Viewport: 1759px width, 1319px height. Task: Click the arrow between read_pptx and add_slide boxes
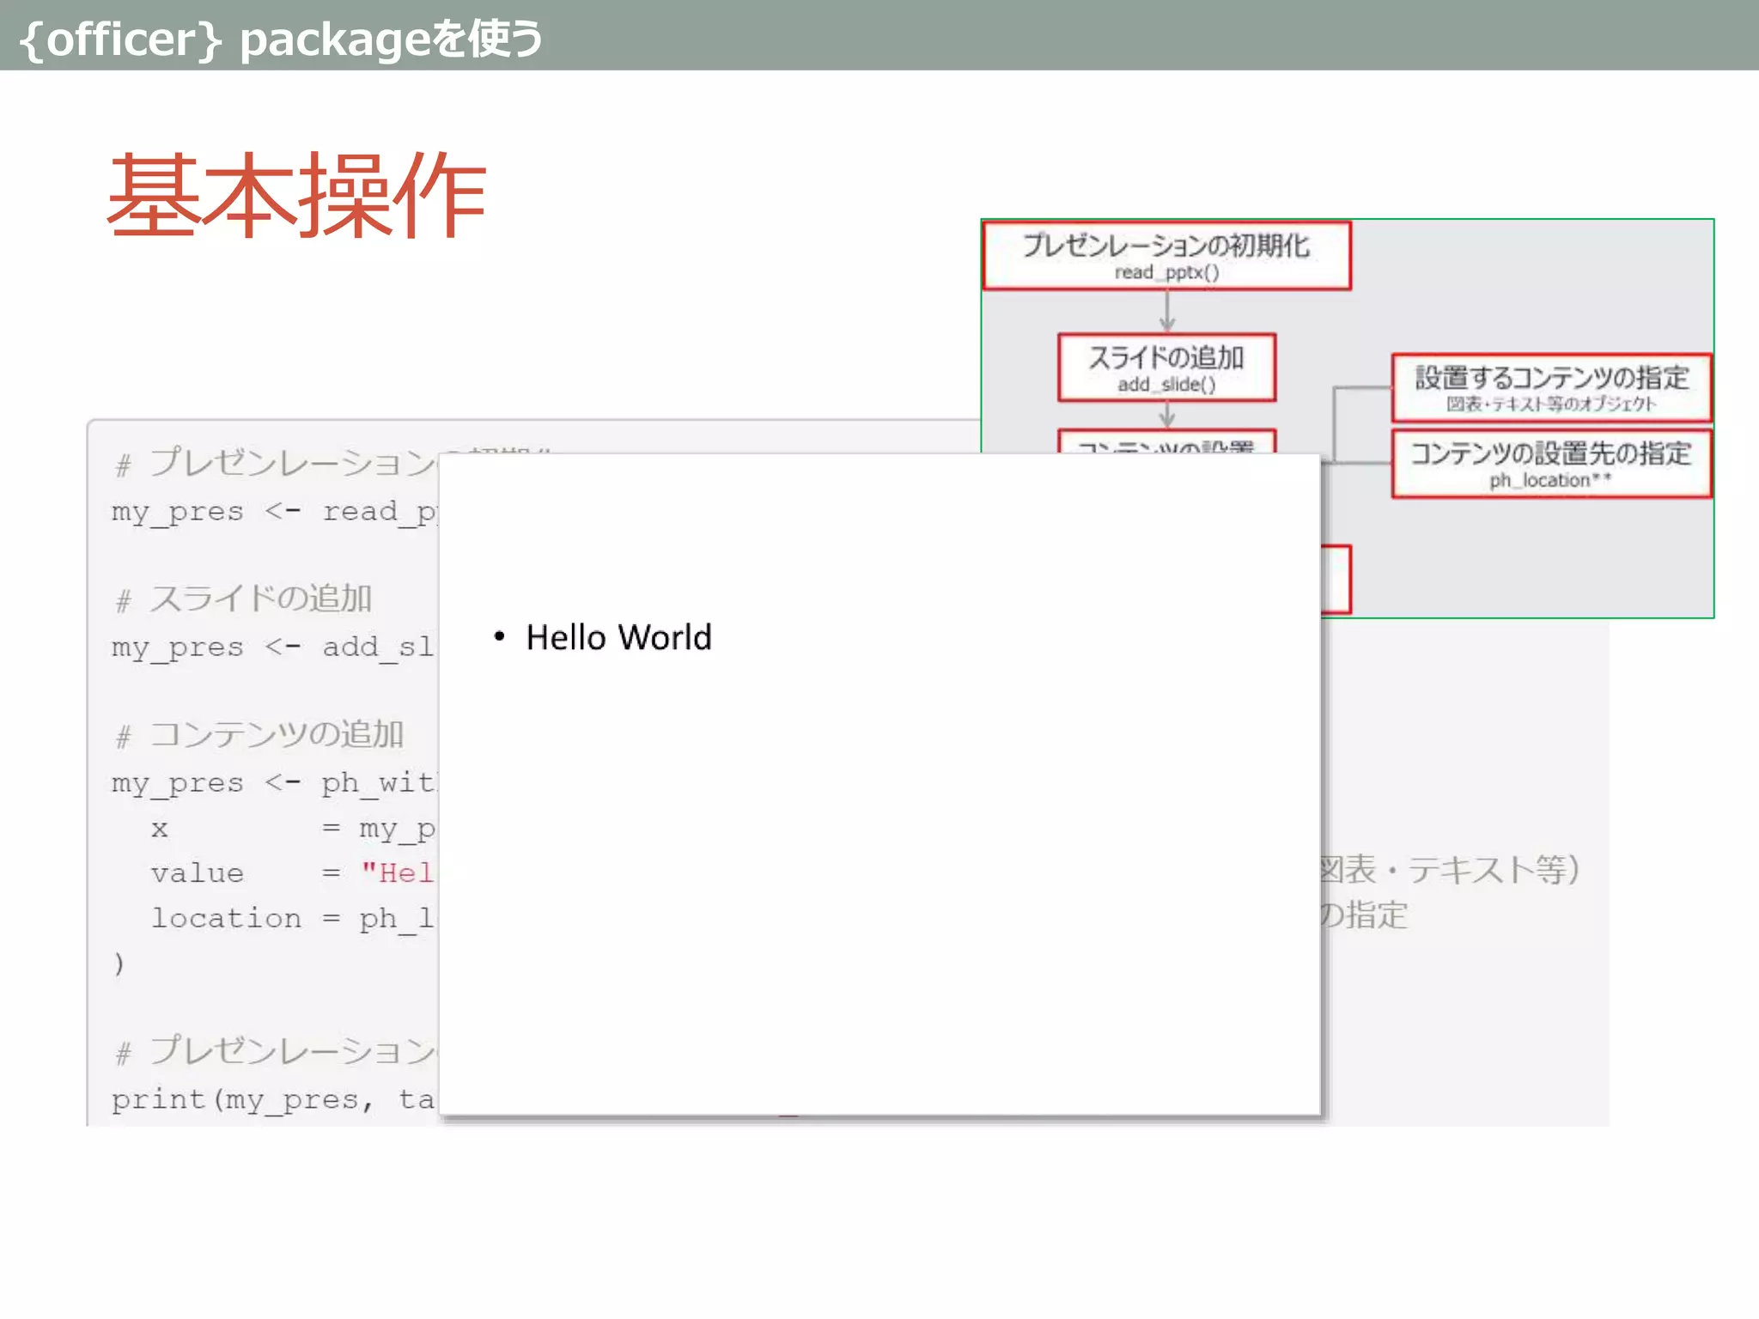pyautogui.click(x=1166, y=312)
